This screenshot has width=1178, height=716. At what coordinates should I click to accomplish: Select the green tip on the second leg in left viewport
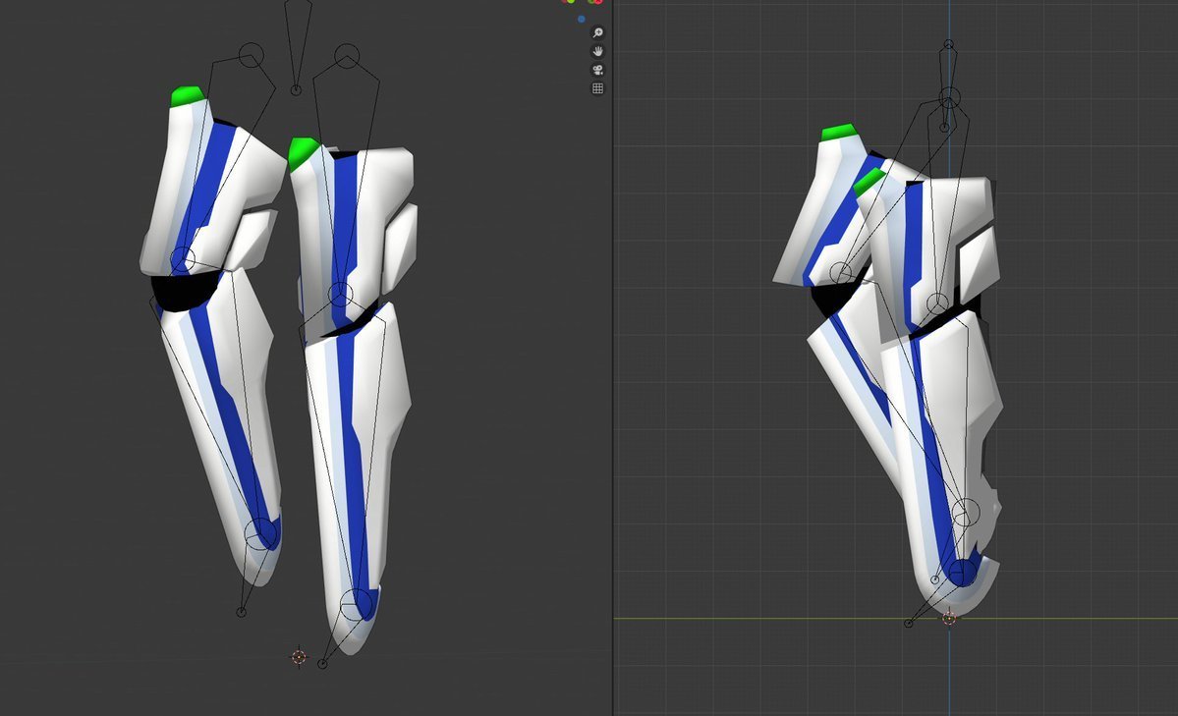point(303,152)
